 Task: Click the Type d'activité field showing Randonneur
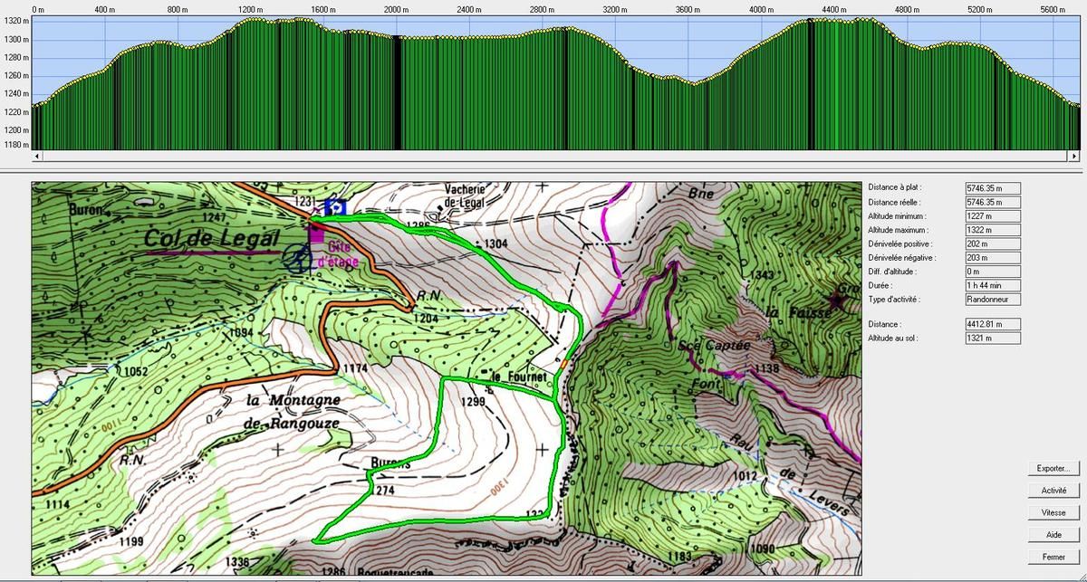click(x=994, y=300)
